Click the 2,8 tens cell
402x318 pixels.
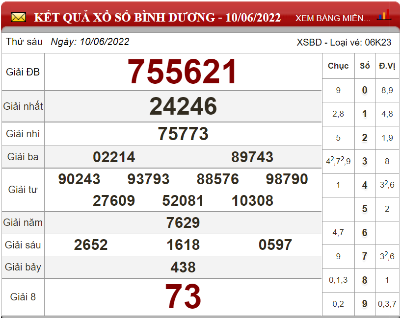338,114
